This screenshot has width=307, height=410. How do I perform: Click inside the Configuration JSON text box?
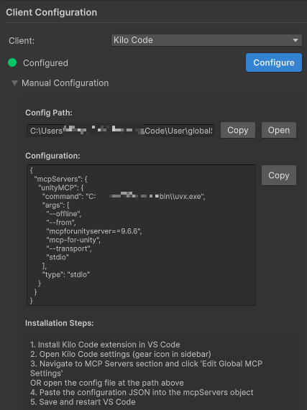tap(141, 235)
